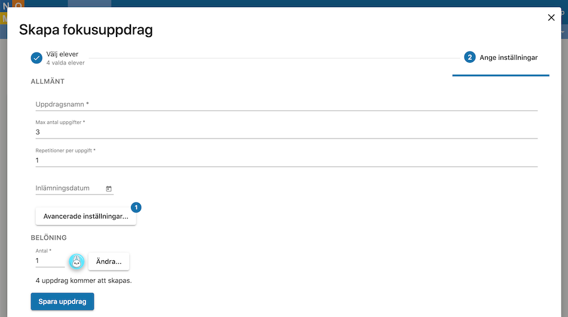The height and width of the screenshot is (317, 568).
Task: Save with the Spara uppdrag button
Action: point(62,301)
